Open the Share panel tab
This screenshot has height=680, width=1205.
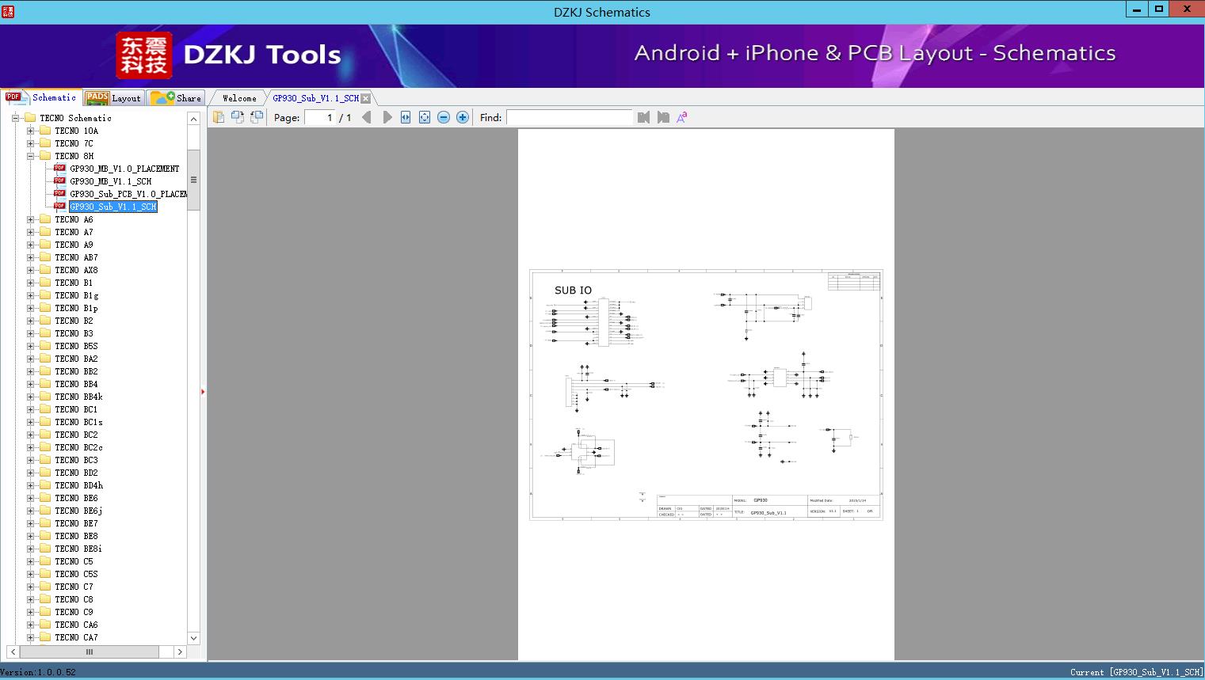(x=176, y=98)
